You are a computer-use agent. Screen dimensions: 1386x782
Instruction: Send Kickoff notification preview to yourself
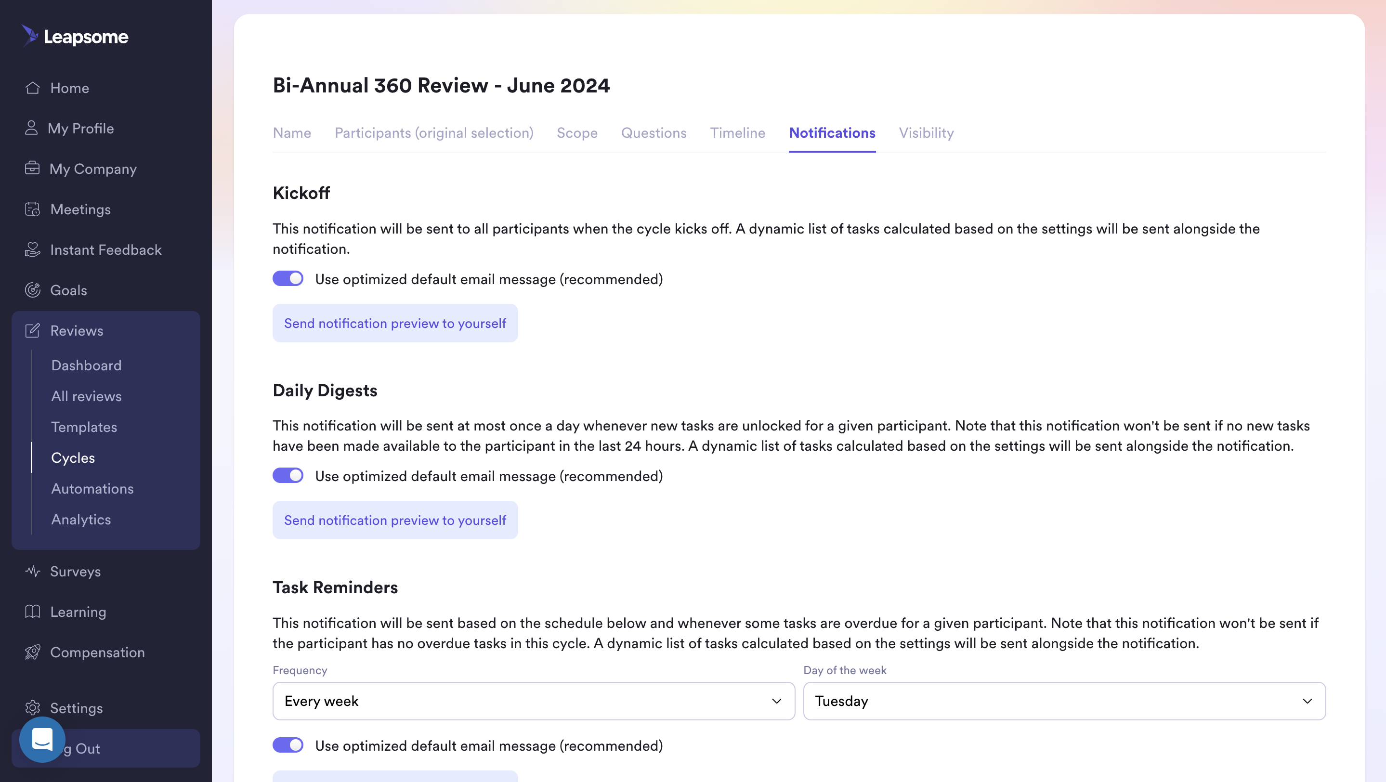pyautogui.click(x=395, y=323)
